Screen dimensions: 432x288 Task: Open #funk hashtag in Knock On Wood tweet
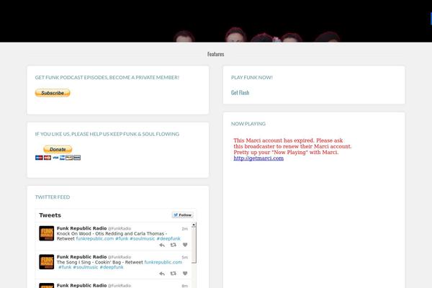[x=122, y=238]
